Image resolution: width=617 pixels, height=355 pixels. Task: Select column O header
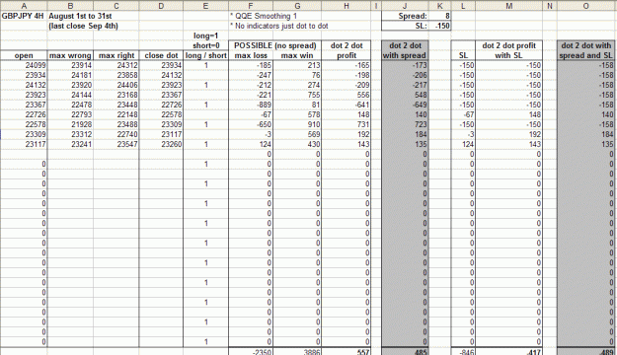click(586, 6)
